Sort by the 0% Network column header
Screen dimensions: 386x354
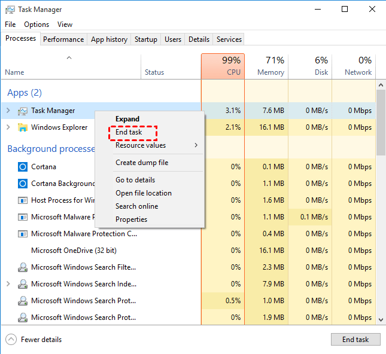(354, 66)
